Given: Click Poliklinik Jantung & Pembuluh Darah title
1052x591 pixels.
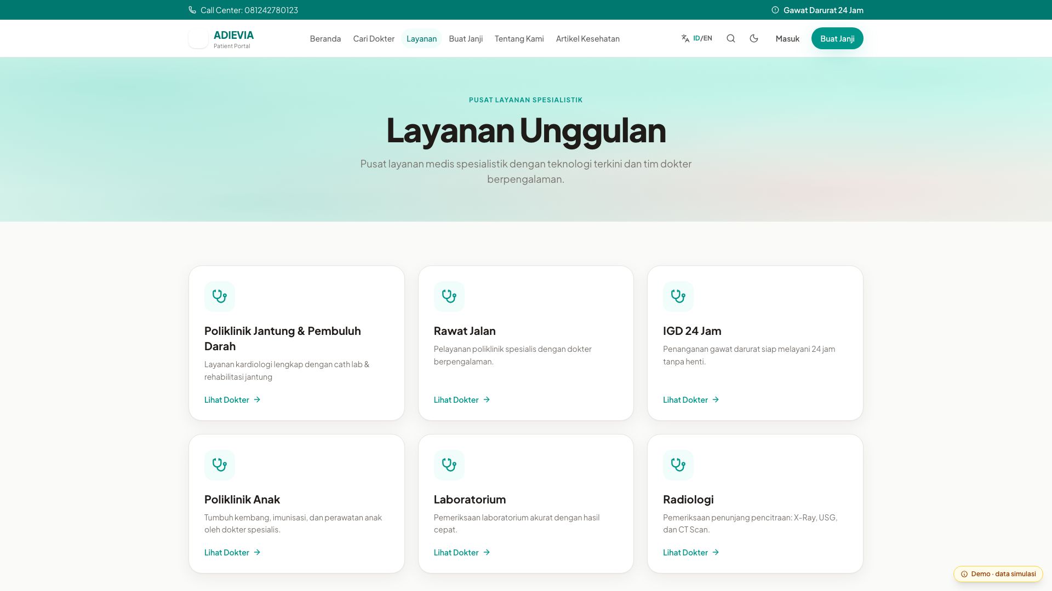Looking at the screenshot, I should (283, 339).
